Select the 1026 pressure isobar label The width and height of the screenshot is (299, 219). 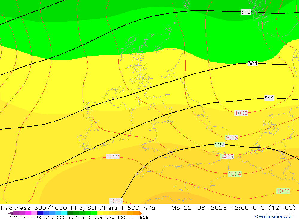(227, 156)
